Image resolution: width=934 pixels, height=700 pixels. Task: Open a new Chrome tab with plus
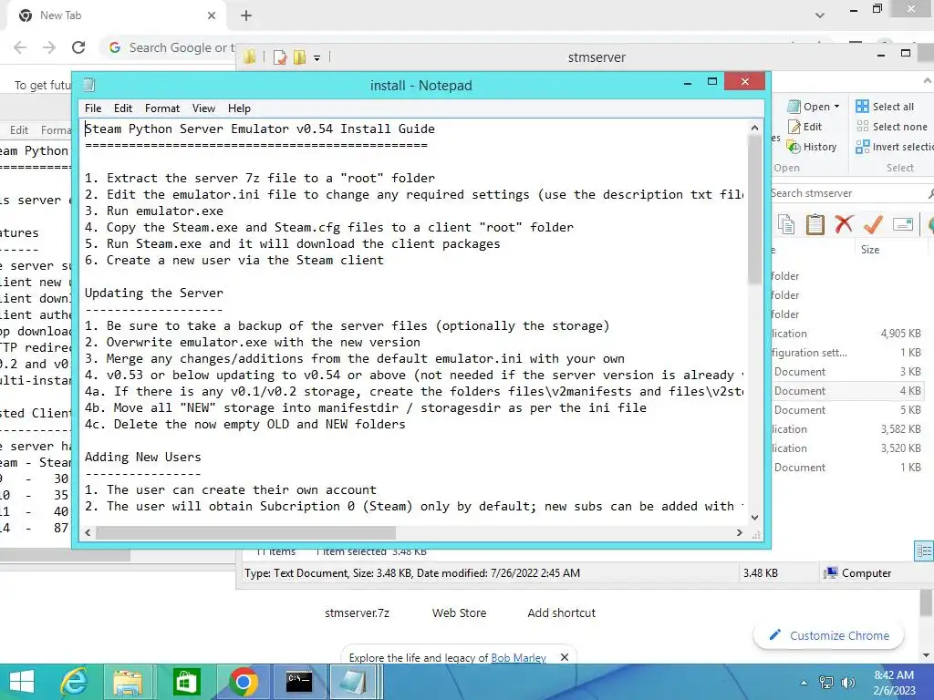pyautogui.click(x=246, y=16)
